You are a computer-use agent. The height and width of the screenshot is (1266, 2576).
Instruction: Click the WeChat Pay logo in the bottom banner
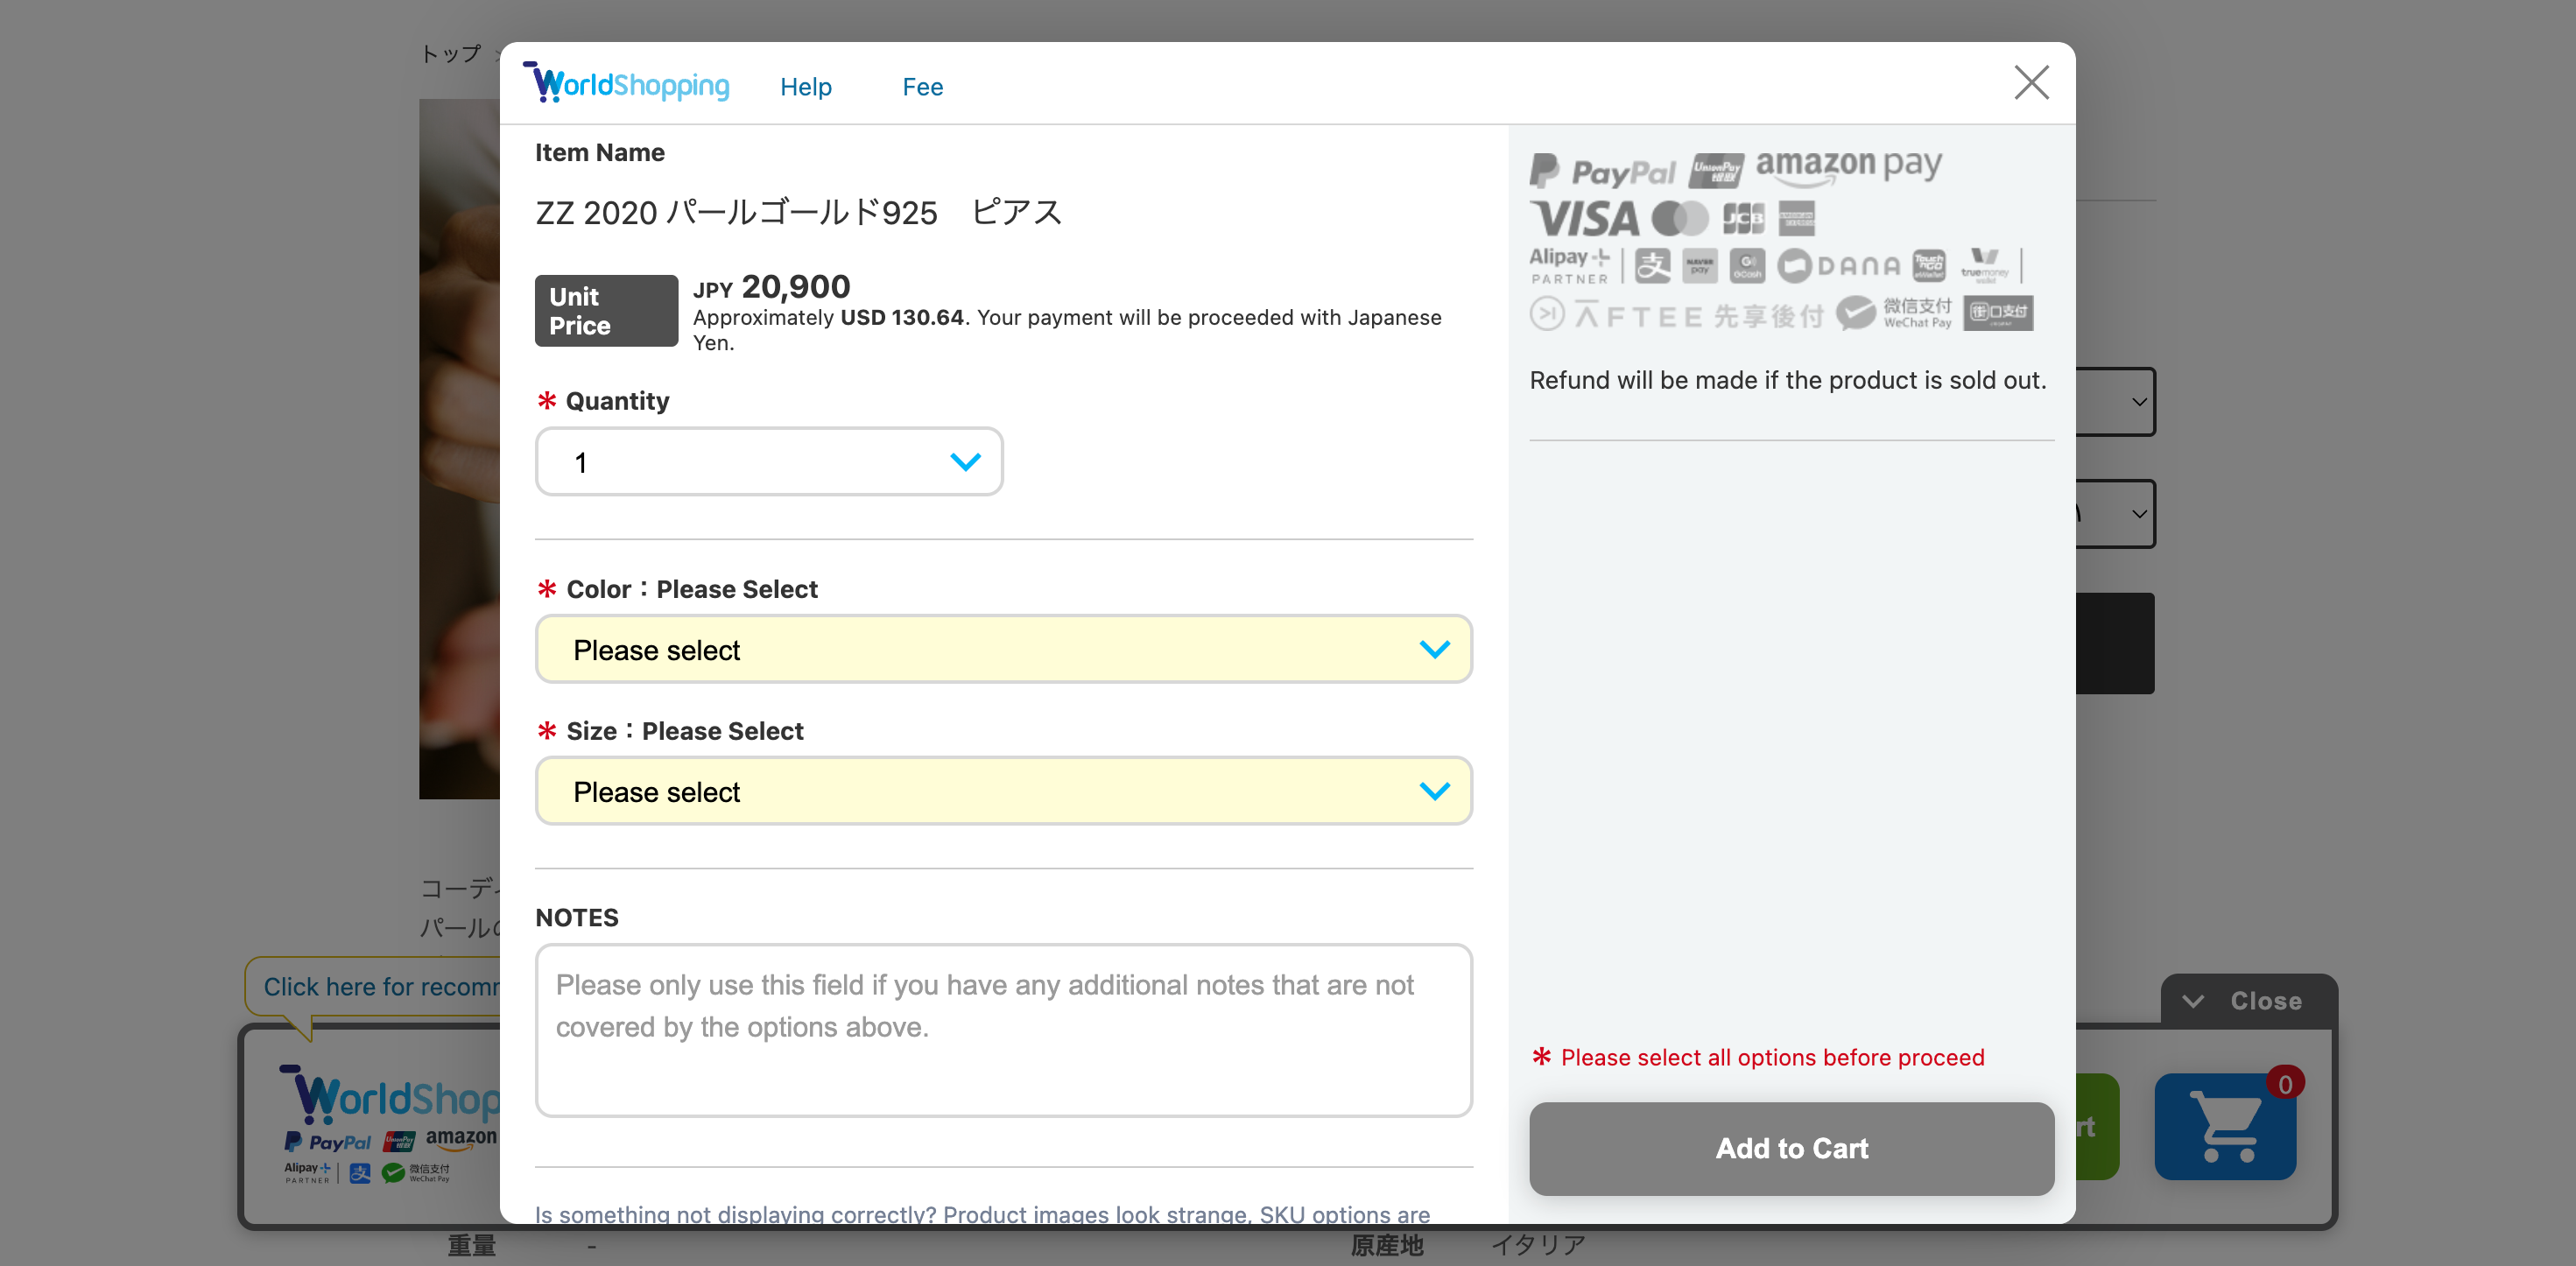(x=416, y=1173)
